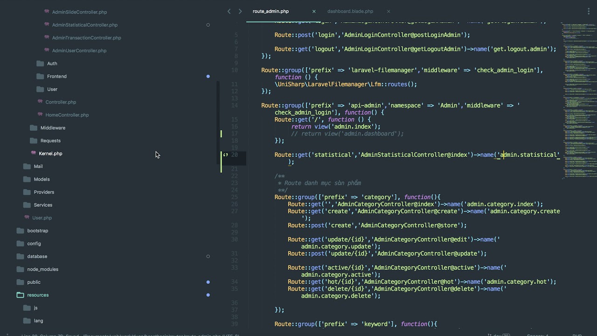Click the Route::group 'keyword' prefix line
The width and height of the screenshot is (597, 336).
coord(356,324)
